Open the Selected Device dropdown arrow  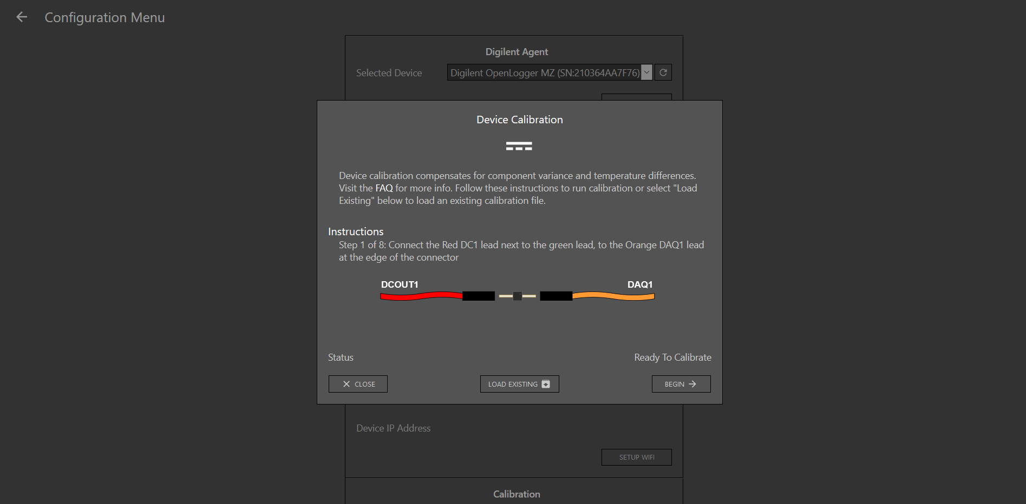coord(646,72)
